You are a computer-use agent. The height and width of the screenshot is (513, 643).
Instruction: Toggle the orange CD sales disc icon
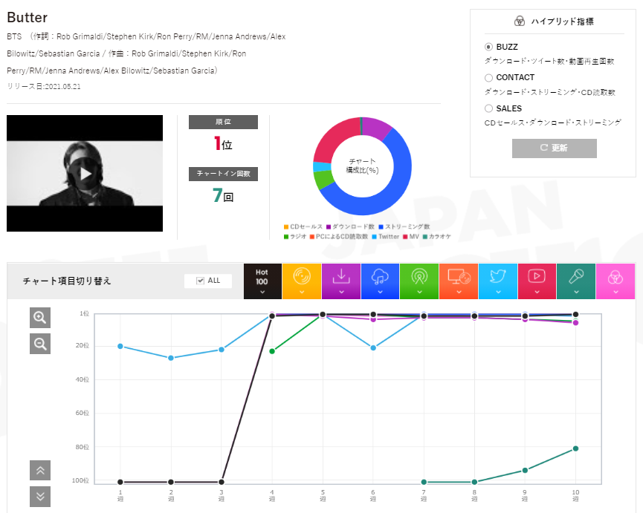(302, 281)
